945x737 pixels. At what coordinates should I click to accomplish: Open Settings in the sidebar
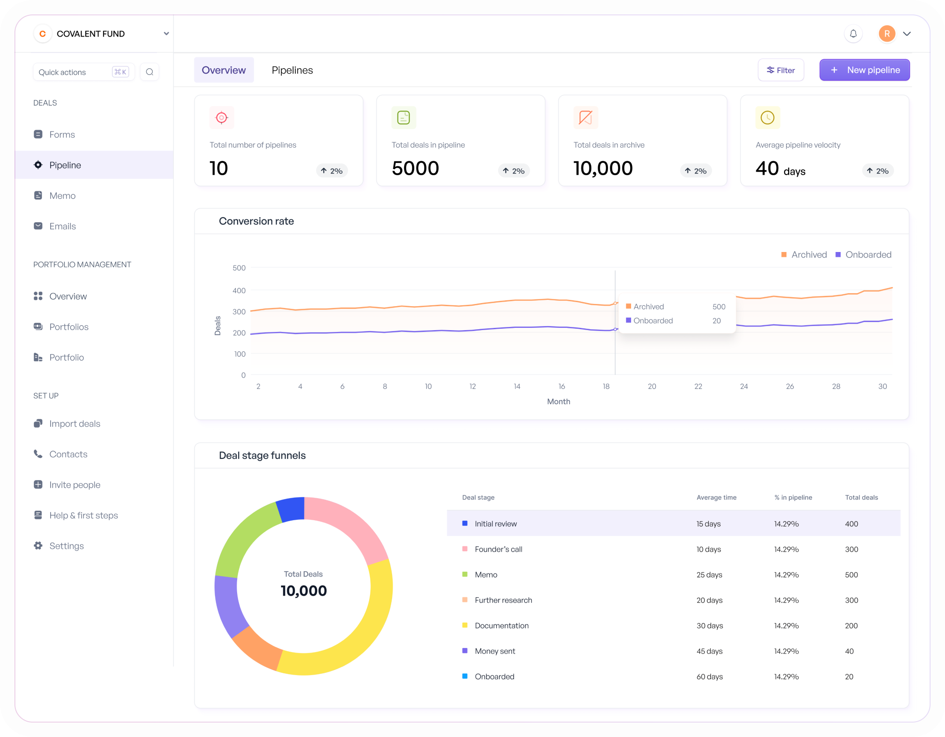coord(94,546)
